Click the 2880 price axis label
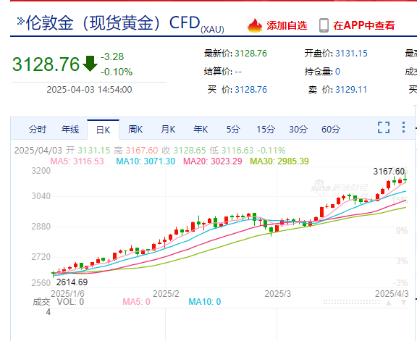Screen dimensions: 417x341 (x=41, y=227)
